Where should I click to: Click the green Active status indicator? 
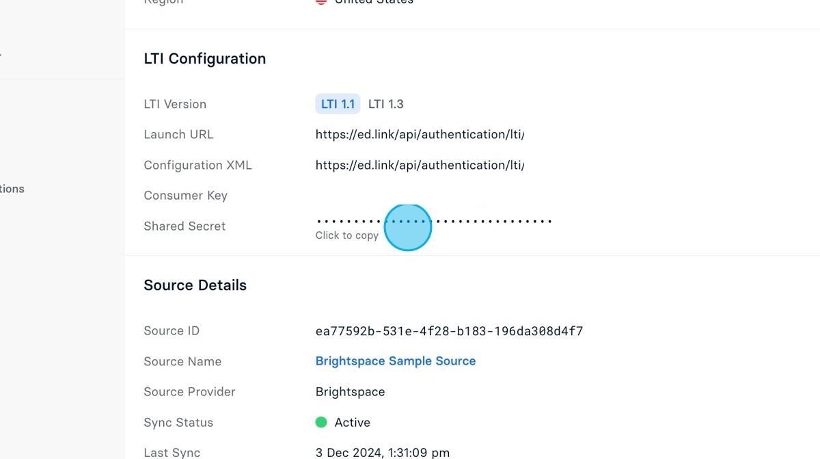[321, 422]
